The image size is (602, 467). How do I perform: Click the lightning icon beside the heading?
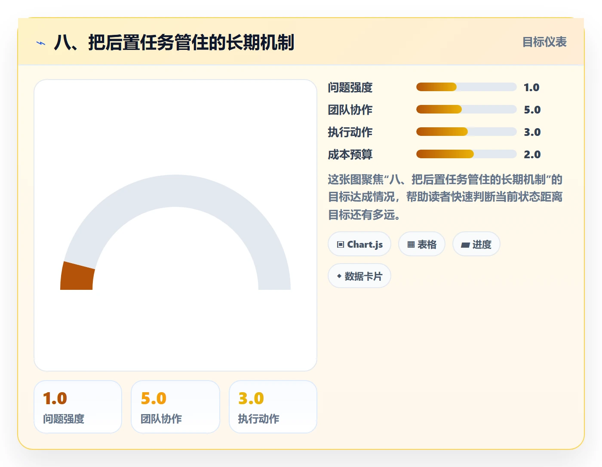tap(41, 43)
